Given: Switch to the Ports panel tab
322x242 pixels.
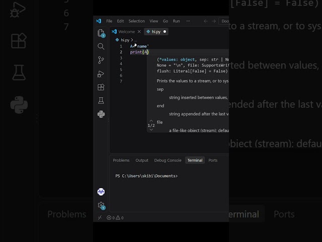Looking at the screenshot, I should tap(213, 160).
